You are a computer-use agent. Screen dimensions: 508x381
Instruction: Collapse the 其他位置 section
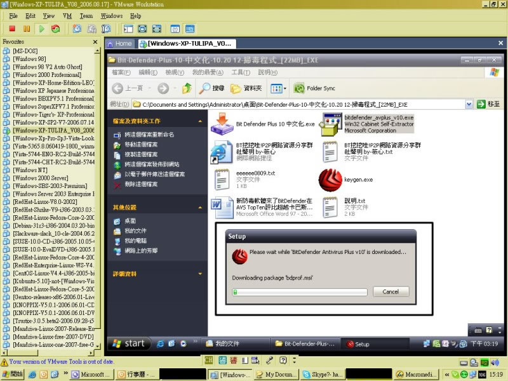(200, 208)
